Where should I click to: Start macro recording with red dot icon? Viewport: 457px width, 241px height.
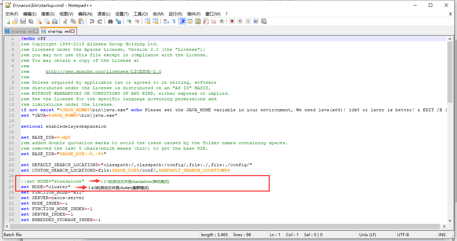[232, 21]
